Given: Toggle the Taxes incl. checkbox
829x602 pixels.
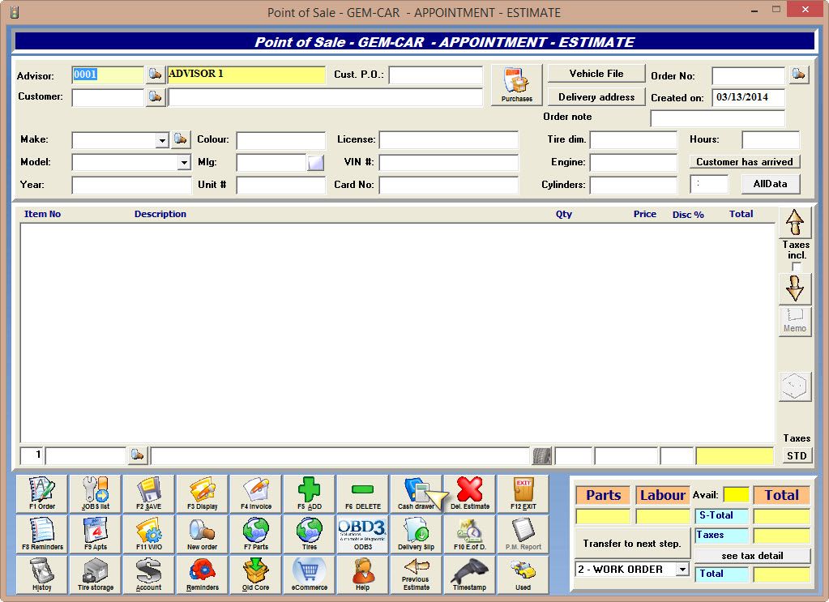Looking at the screenshot, I should [796, 267].
